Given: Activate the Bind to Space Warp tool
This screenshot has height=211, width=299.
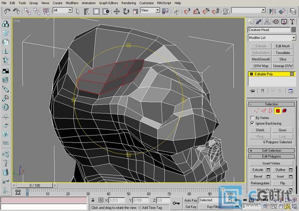Looking at the screenshot, I should tap(46, 11).
